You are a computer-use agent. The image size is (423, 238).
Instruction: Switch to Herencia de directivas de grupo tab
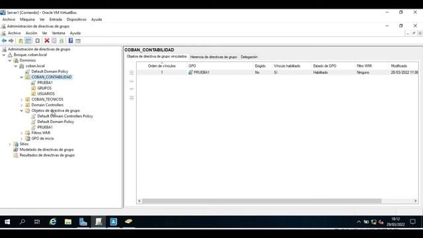[213, 57]
